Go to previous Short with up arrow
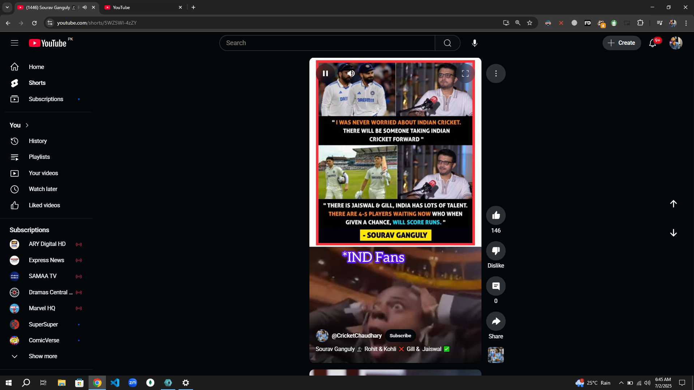This screenshot has height=390, width=694. 673,204
